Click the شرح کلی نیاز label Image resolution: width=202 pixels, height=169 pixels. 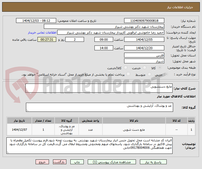click(185, 88)
